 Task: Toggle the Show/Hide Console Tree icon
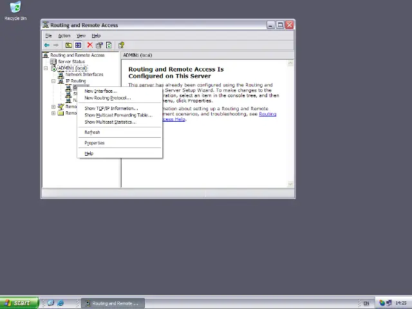[x=78, y=45]
